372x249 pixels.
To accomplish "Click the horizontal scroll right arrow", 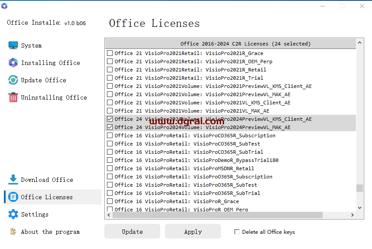I will click(353, 215).
